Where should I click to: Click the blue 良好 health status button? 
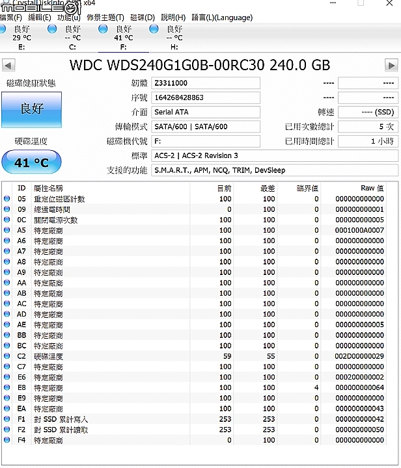(x=32, y=110)
